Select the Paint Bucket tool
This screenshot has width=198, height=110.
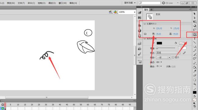(x=195, y=67)
